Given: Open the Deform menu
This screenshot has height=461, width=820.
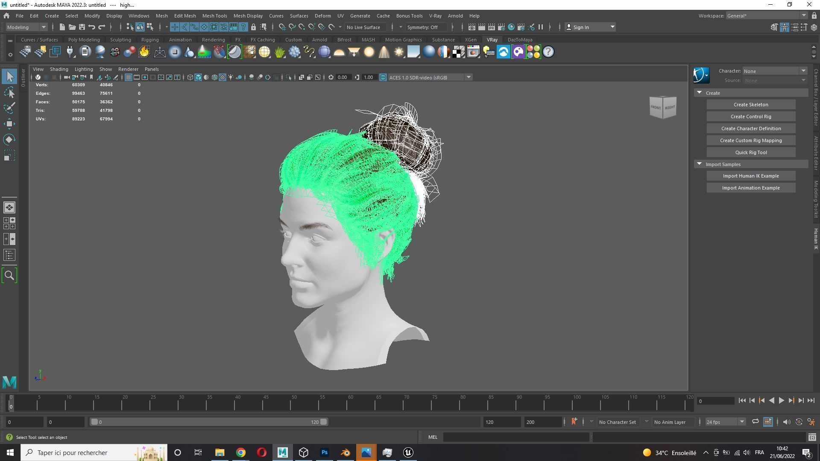Looking at the screenshot, I should pos(322,16).
